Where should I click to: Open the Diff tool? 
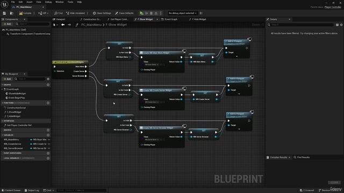coord(42,13)
